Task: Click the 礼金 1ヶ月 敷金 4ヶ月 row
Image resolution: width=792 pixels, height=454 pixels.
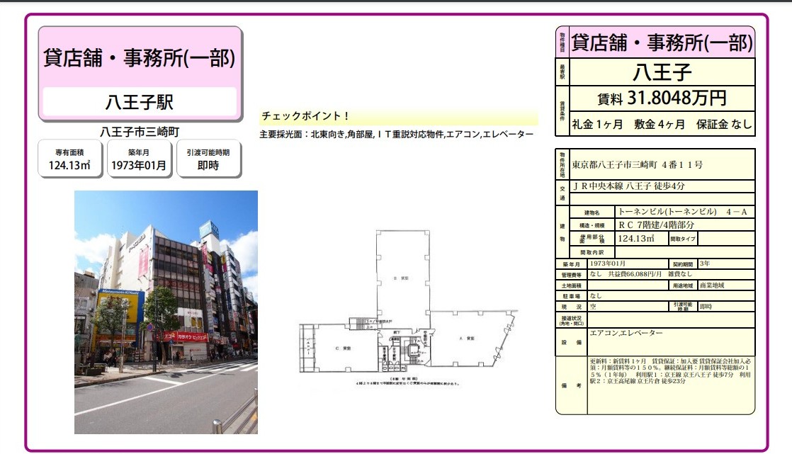Action: (662, 124)
